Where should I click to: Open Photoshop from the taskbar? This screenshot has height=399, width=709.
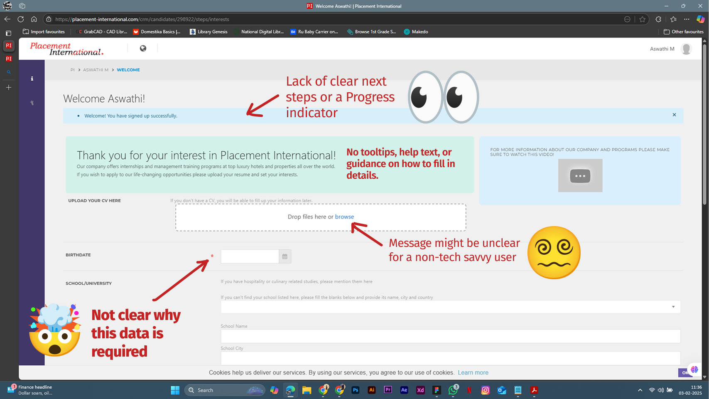coord(356,390)
